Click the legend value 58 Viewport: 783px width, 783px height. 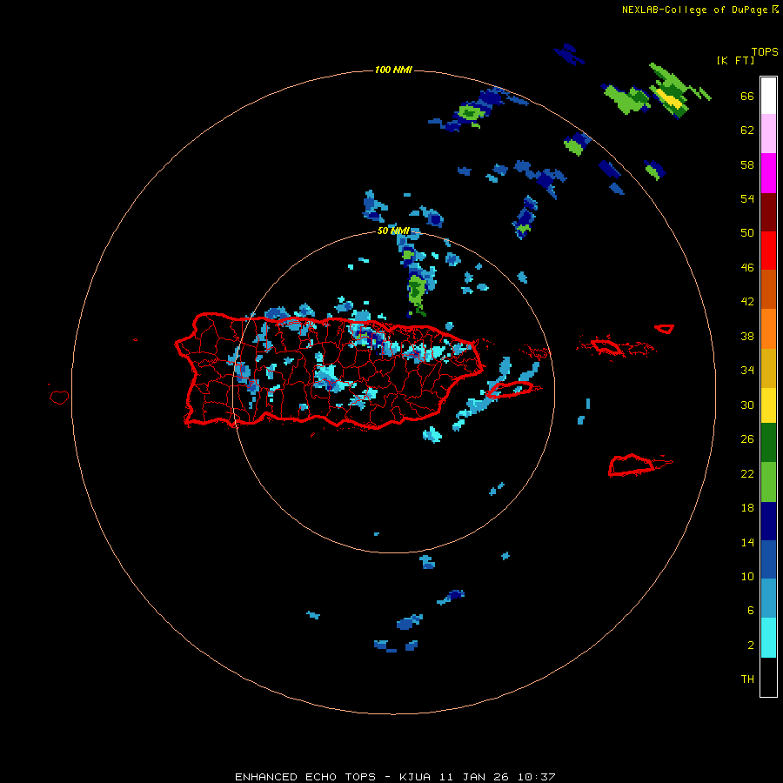747,164
